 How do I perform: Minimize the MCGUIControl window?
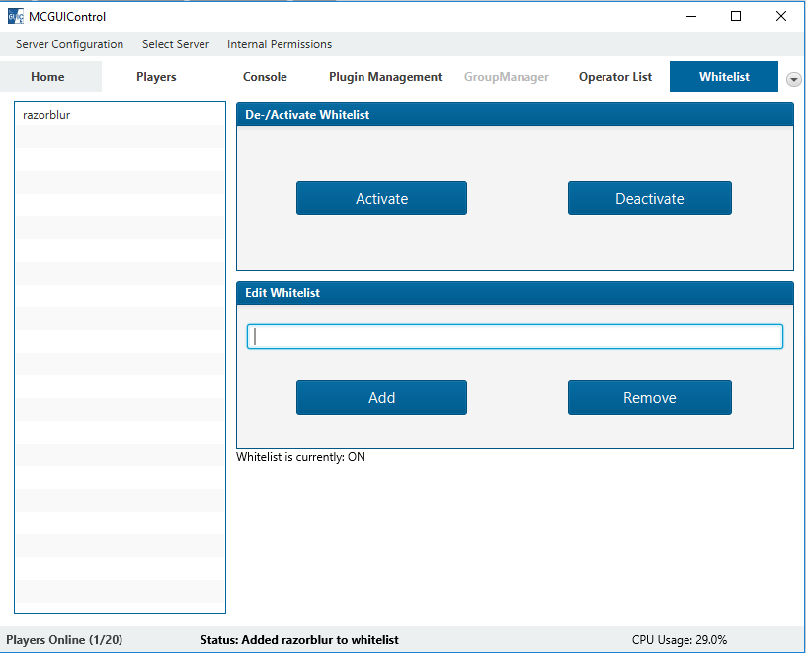(689, 16)
